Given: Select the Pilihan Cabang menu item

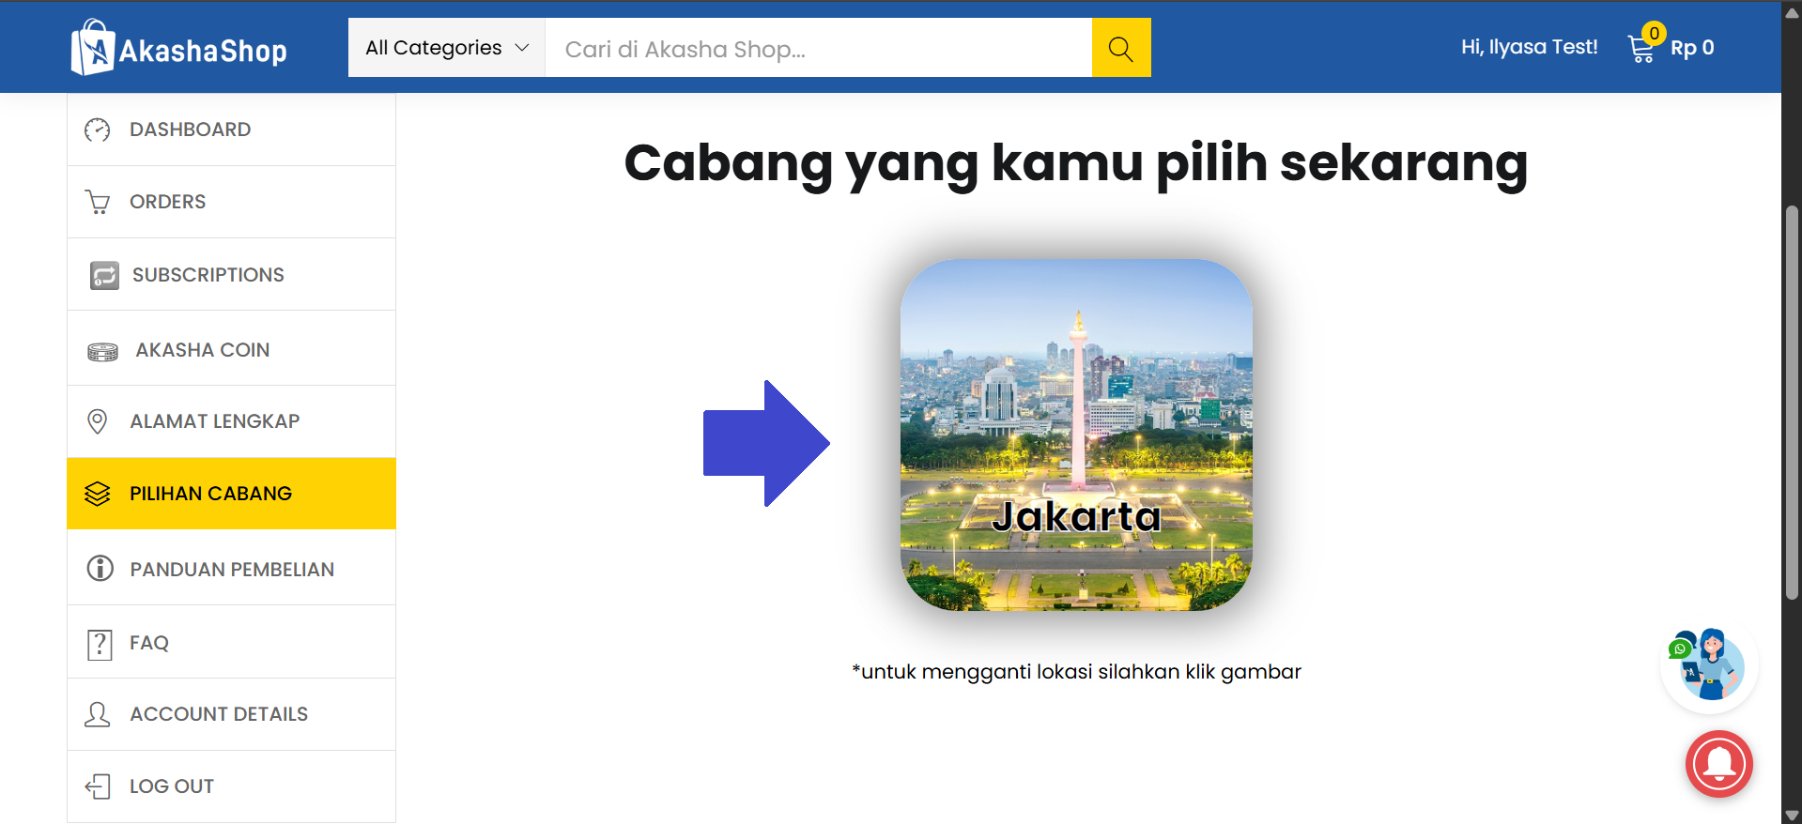Looking at the screenshot, I should click(x=210, y=494).
